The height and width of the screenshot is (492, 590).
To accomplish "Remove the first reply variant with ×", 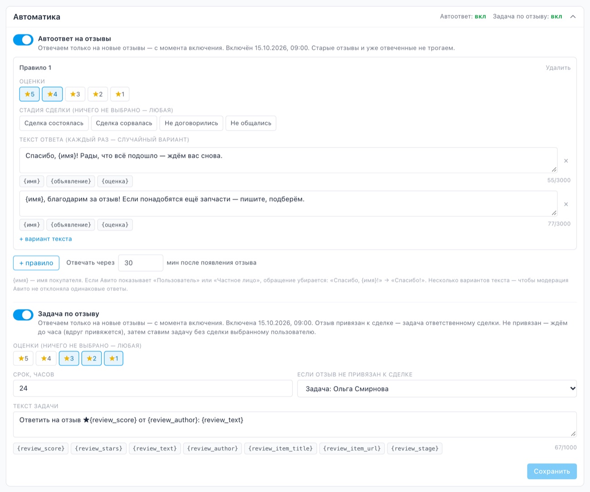I will [566, 161].
